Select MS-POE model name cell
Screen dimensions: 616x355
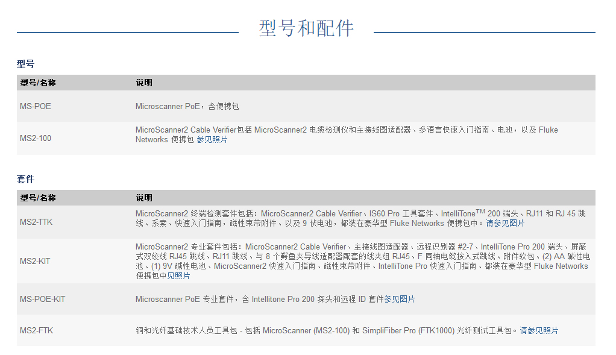(36, 107)
